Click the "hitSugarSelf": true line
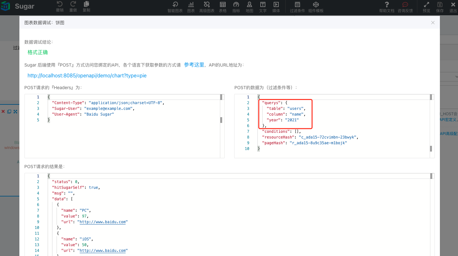The image size is (458, 256). (76, 188)
